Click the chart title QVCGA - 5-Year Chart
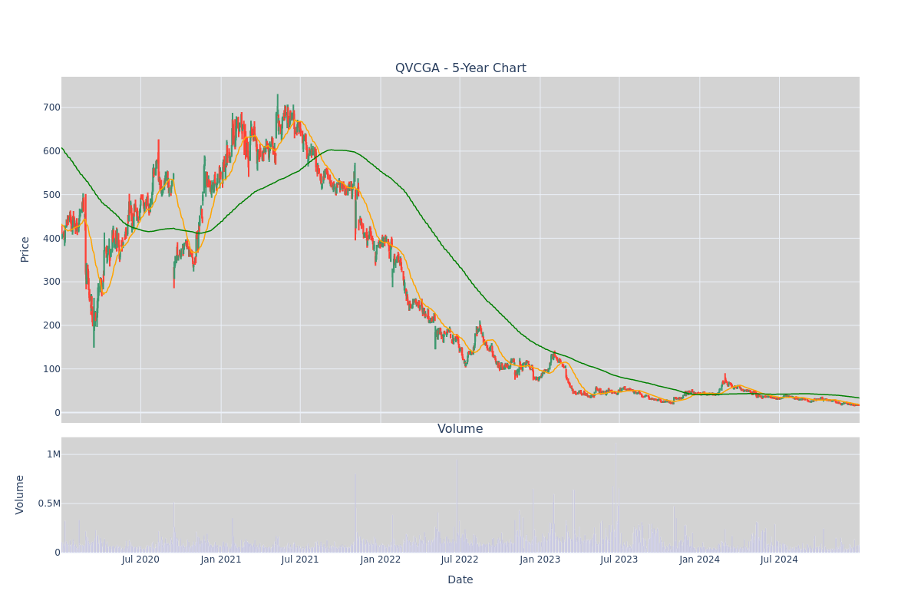The height and width of the screenshot is (614, 921). point(460,68)
